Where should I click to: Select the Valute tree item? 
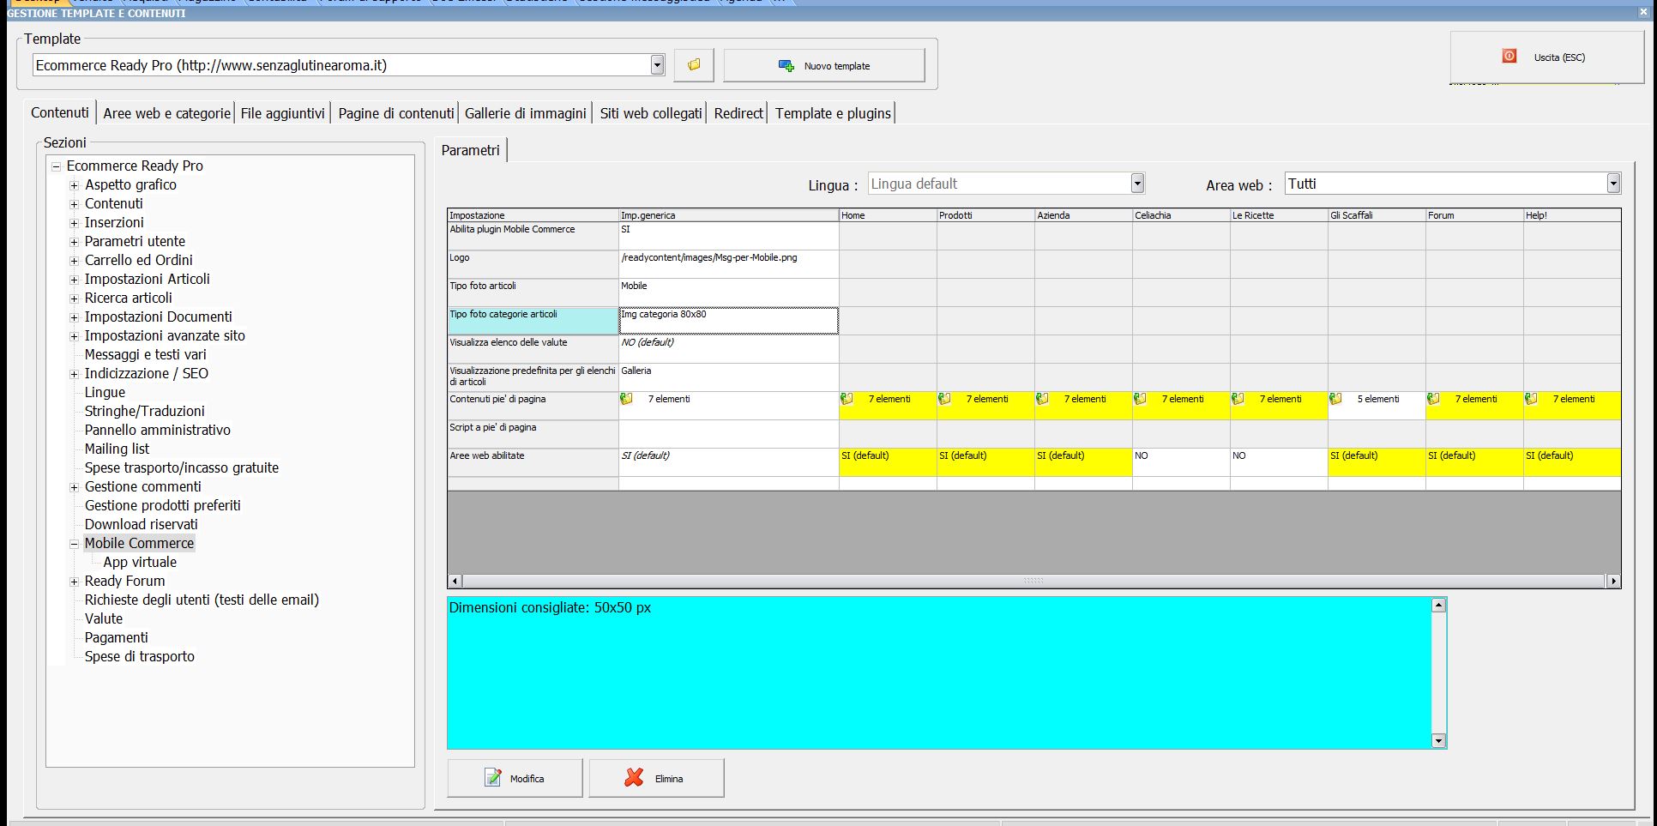103,619
